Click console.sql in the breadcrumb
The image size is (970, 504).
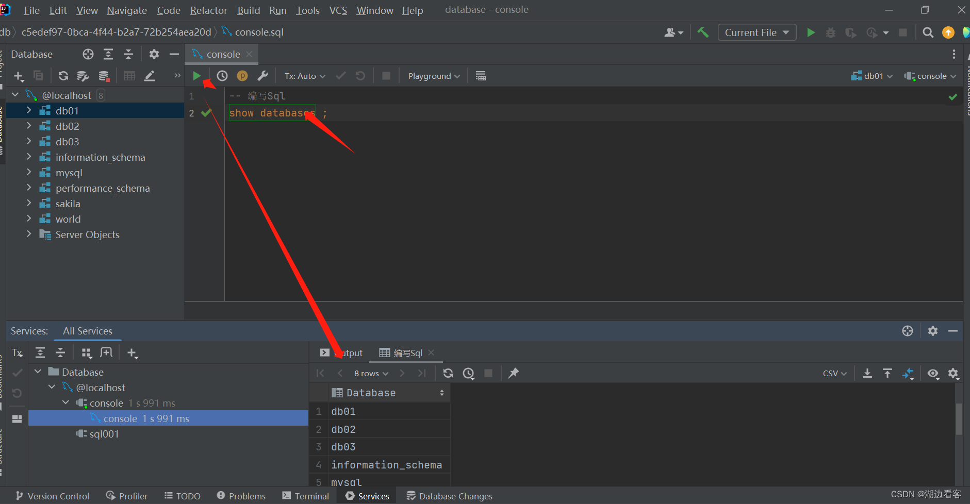259,32
